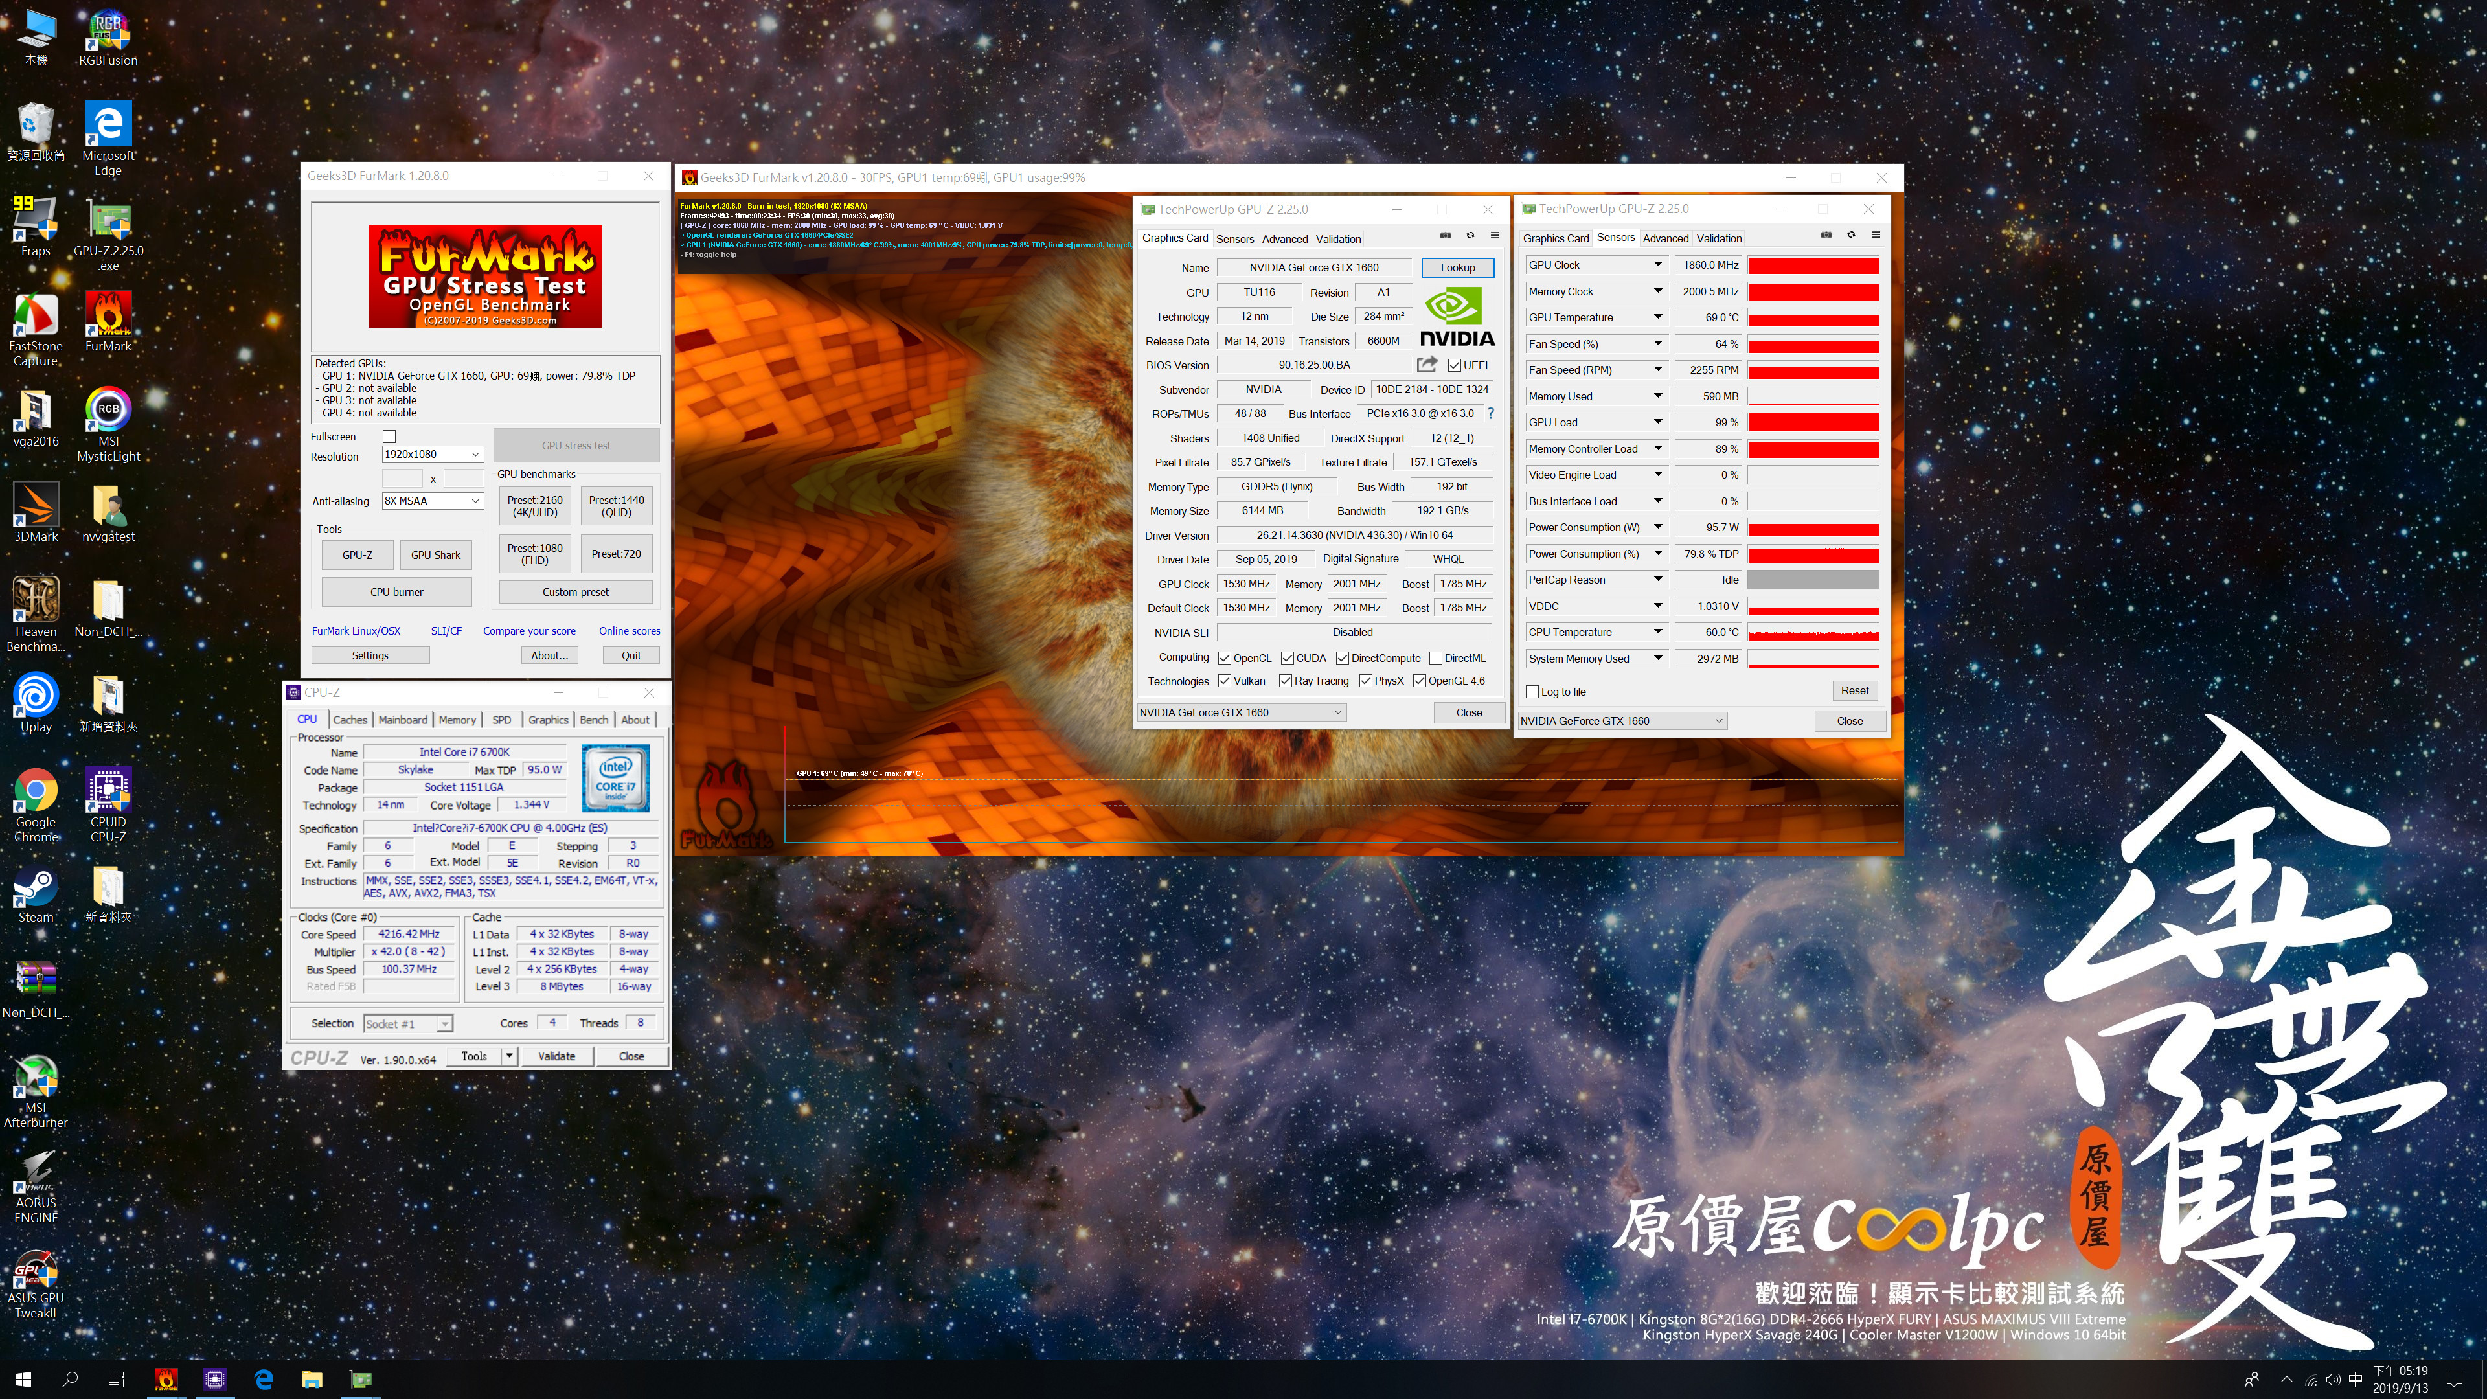Open the Heaven Benchmark desktop icon
The width and height of the screenshot is (2487, 1399).
click(36, 614)
